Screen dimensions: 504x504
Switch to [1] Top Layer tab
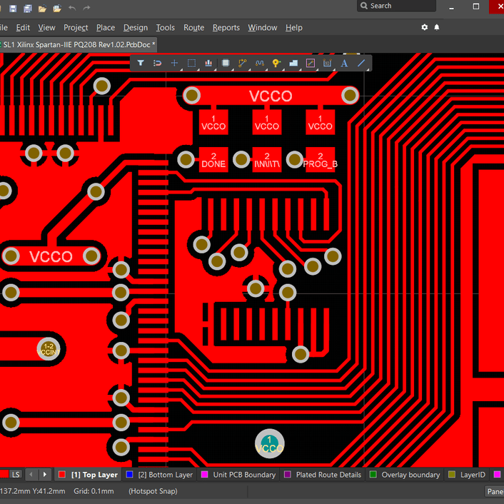89,475
